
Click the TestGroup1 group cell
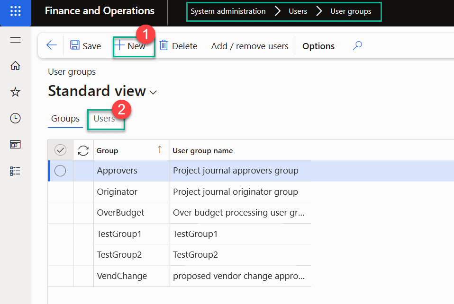(131, 234)
